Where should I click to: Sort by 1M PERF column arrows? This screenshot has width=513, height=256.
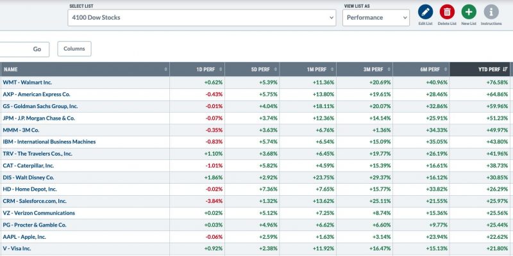332,69
